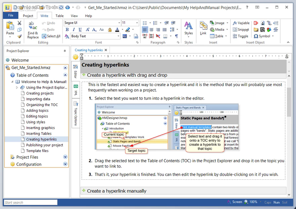296x209 pixels.
Task: Switch to the Table ribbon tab
Action: pyautogui.click(x=60, y=16)
